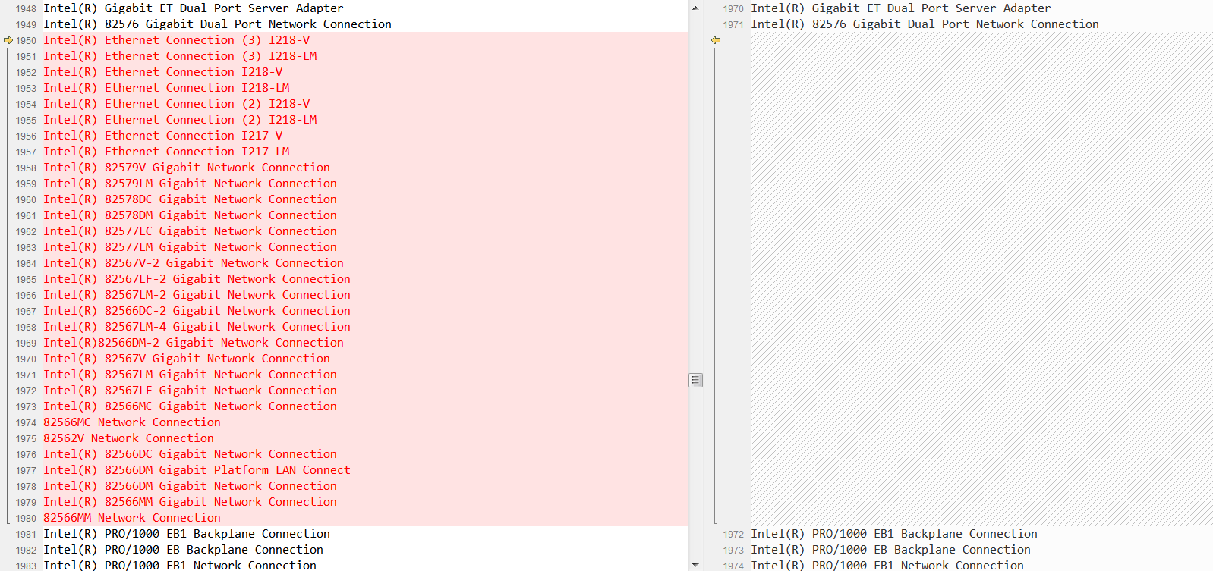Select 'Intel(R) Ethernet Connection I218-LM' on line 1953
The image size is (1213, 571).
click(166, 88)
